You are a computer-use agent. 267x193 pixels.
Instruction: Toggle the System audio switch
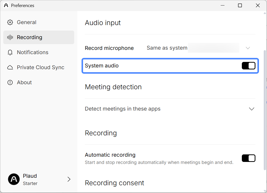tap(248, 66)
